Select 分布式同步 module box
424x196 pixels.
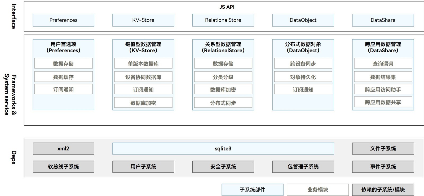tap(223, 103)
